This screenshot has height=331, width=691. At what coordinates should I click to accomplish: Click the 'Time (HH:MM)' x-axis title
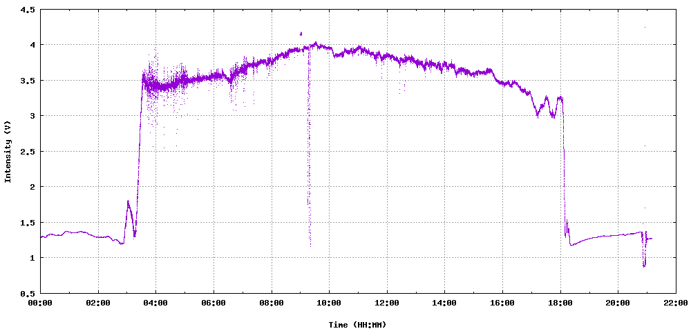point(357,325)
